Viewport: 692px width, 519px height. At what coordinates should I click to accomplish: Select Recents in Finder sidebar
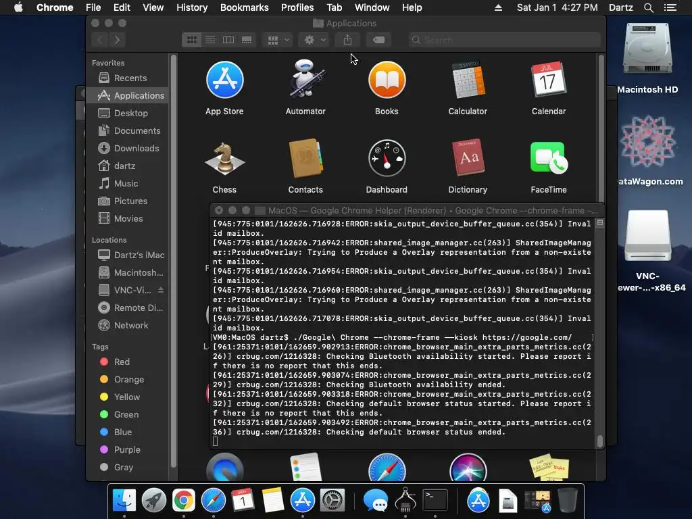click(x=127, y=78)
